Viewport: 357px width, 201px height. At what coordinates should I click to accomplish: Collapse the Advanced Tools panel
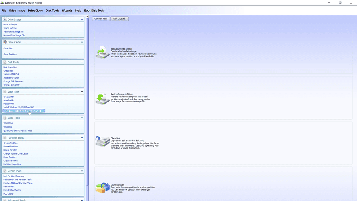pyautogui.click(x=82, y=200)
